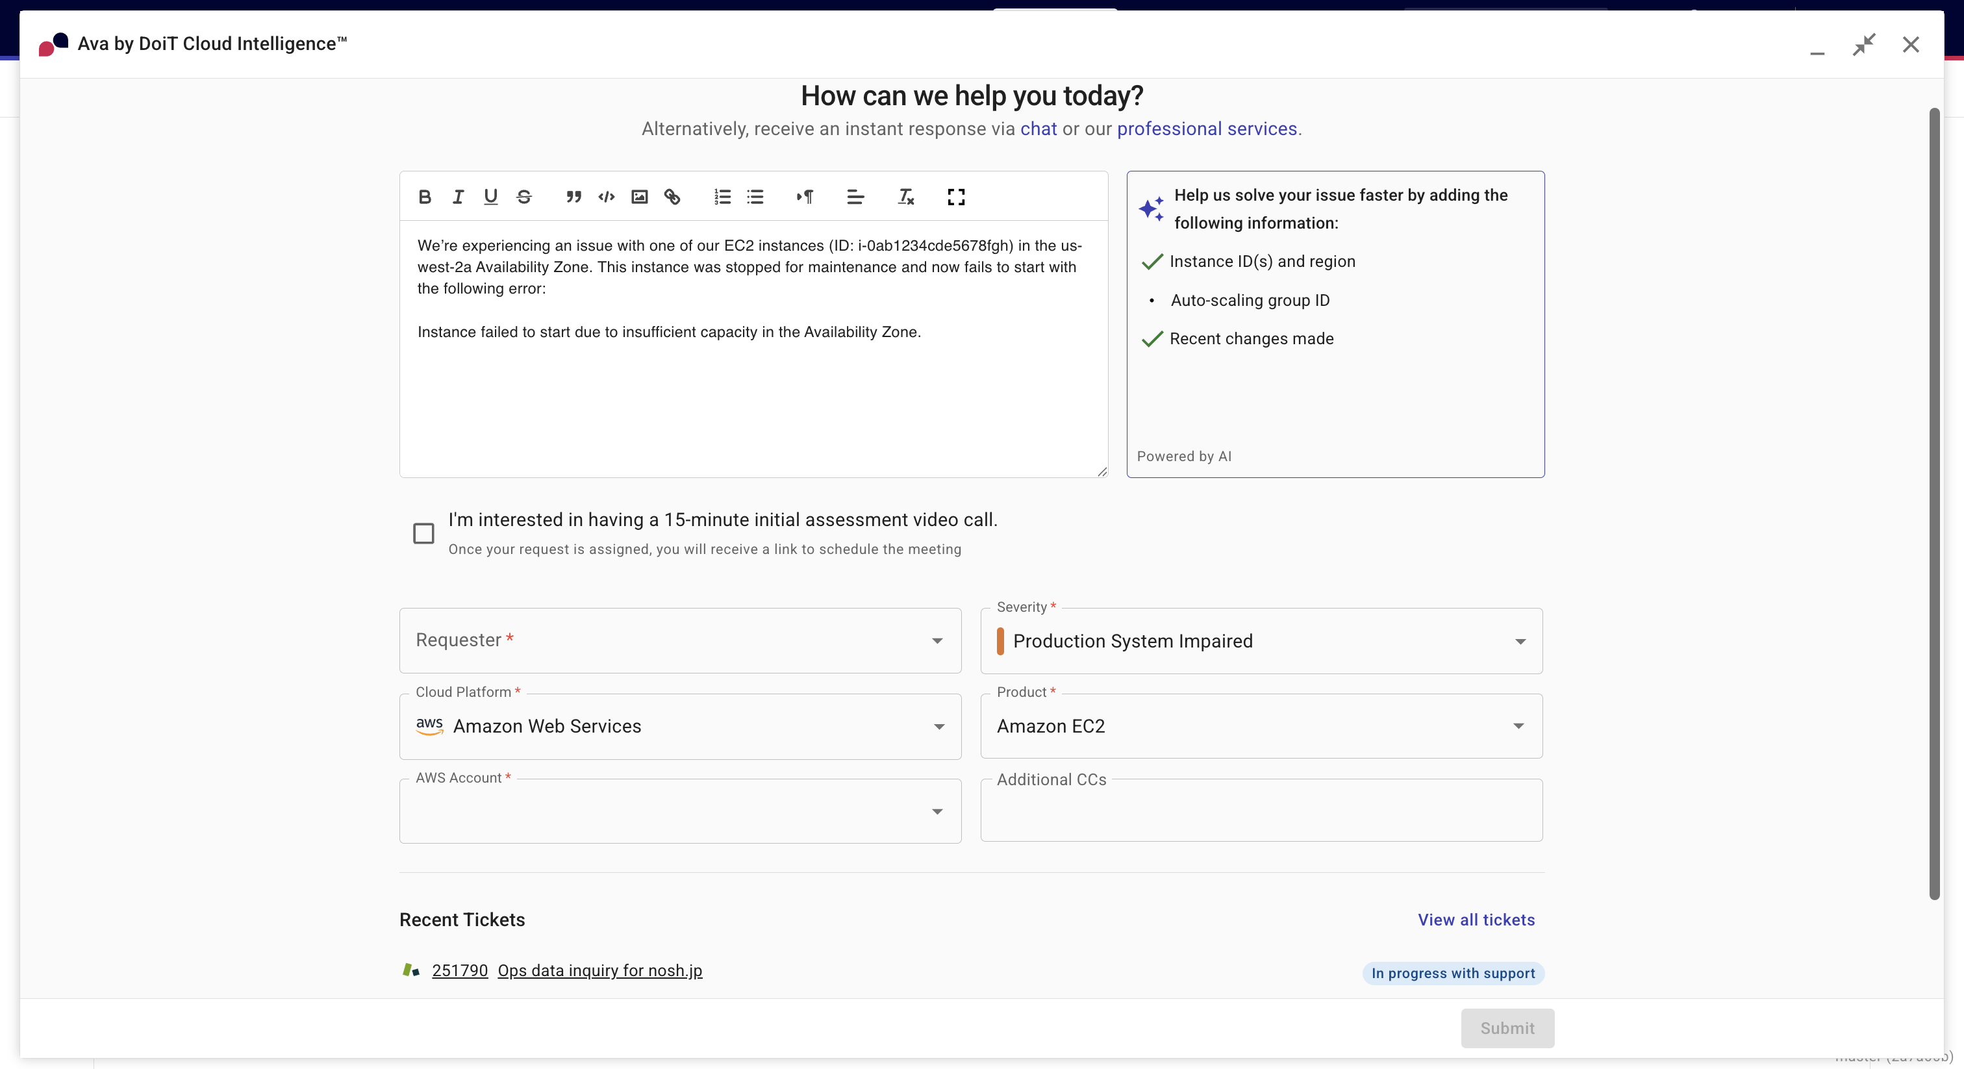Toggle bold formatting in editor
The height and width of the screenshot is (1069, 1964).
(x=425, y=197)
